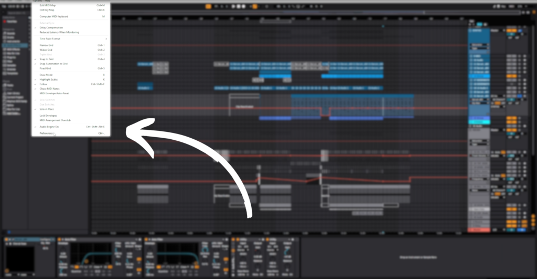
Task: Enable Reduced Latency When Monitoring
Action: 59,32
